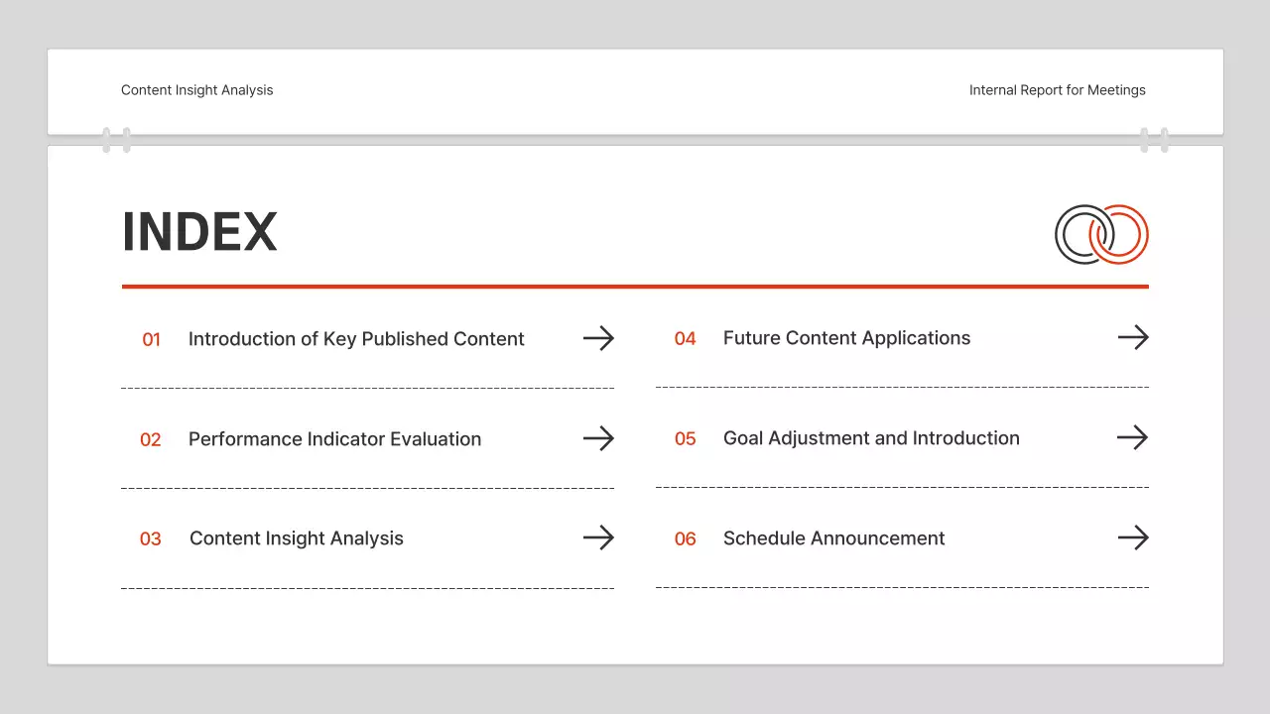Click the red divider line under INDEX
This screenshot has width=1270, height=714.
(x=635, y=287)
